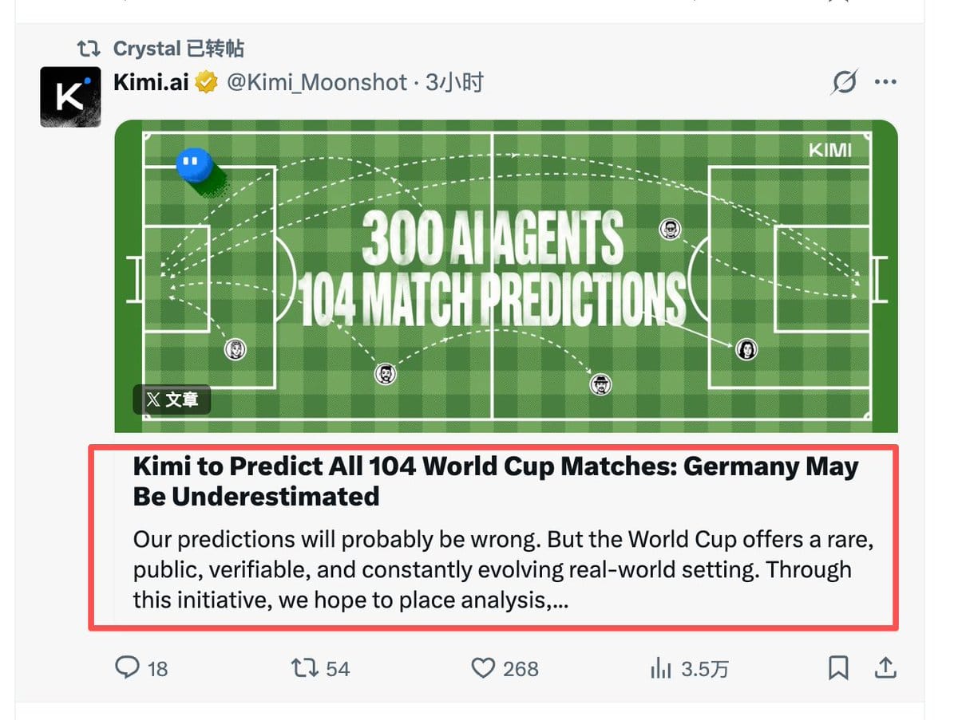Viewport: 958px width, 720px height.
Task: Open Kimi.ai profile avatar
Action: point(70,97)
